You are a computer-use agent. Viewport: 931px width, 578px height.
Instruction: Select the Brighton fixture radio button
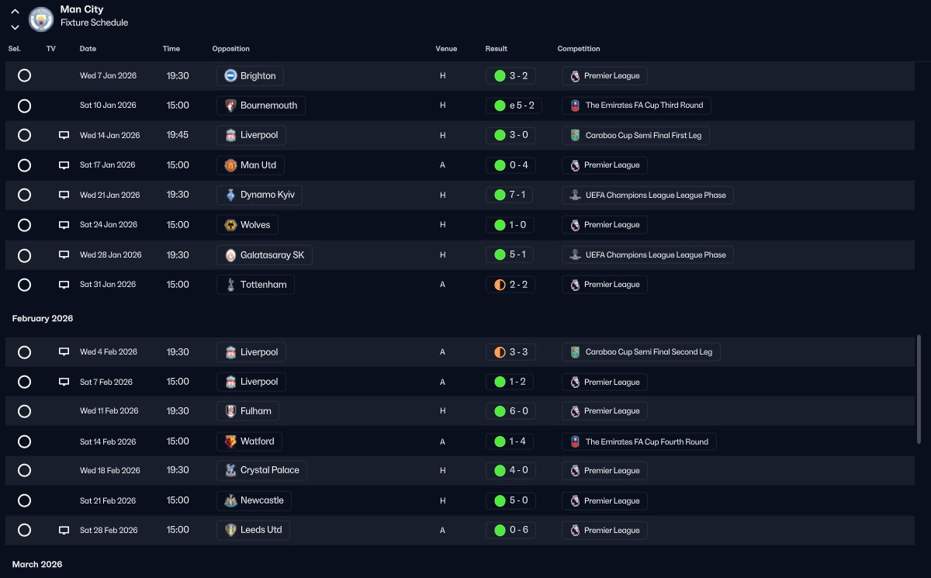tap(24, 75)
